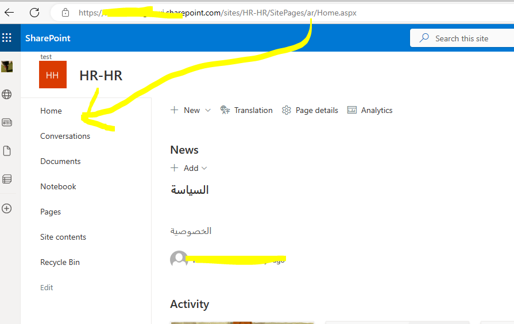Open the HH site logo
This screenshot has height=324, width=514.
coord(53,75)
